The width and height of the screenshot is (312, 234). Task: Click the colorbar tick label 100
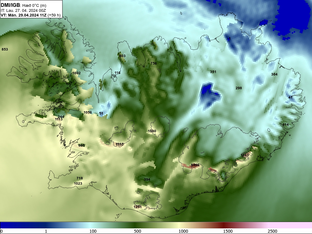[x=93, y=231]
